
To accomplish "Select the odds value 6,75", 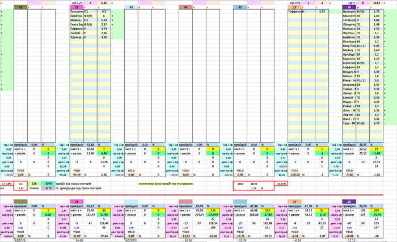I will click(x=377, y=123).
